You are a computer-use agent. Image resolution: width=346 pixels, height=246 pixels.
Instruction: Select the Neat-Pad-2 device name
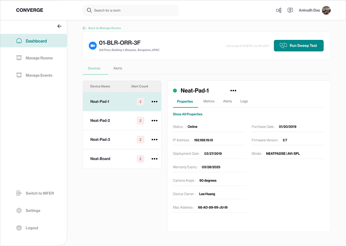100,120
